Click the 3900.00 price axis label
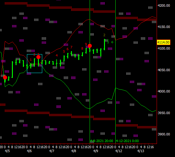This screenshot has width=175, height=157. coord(164,134)
